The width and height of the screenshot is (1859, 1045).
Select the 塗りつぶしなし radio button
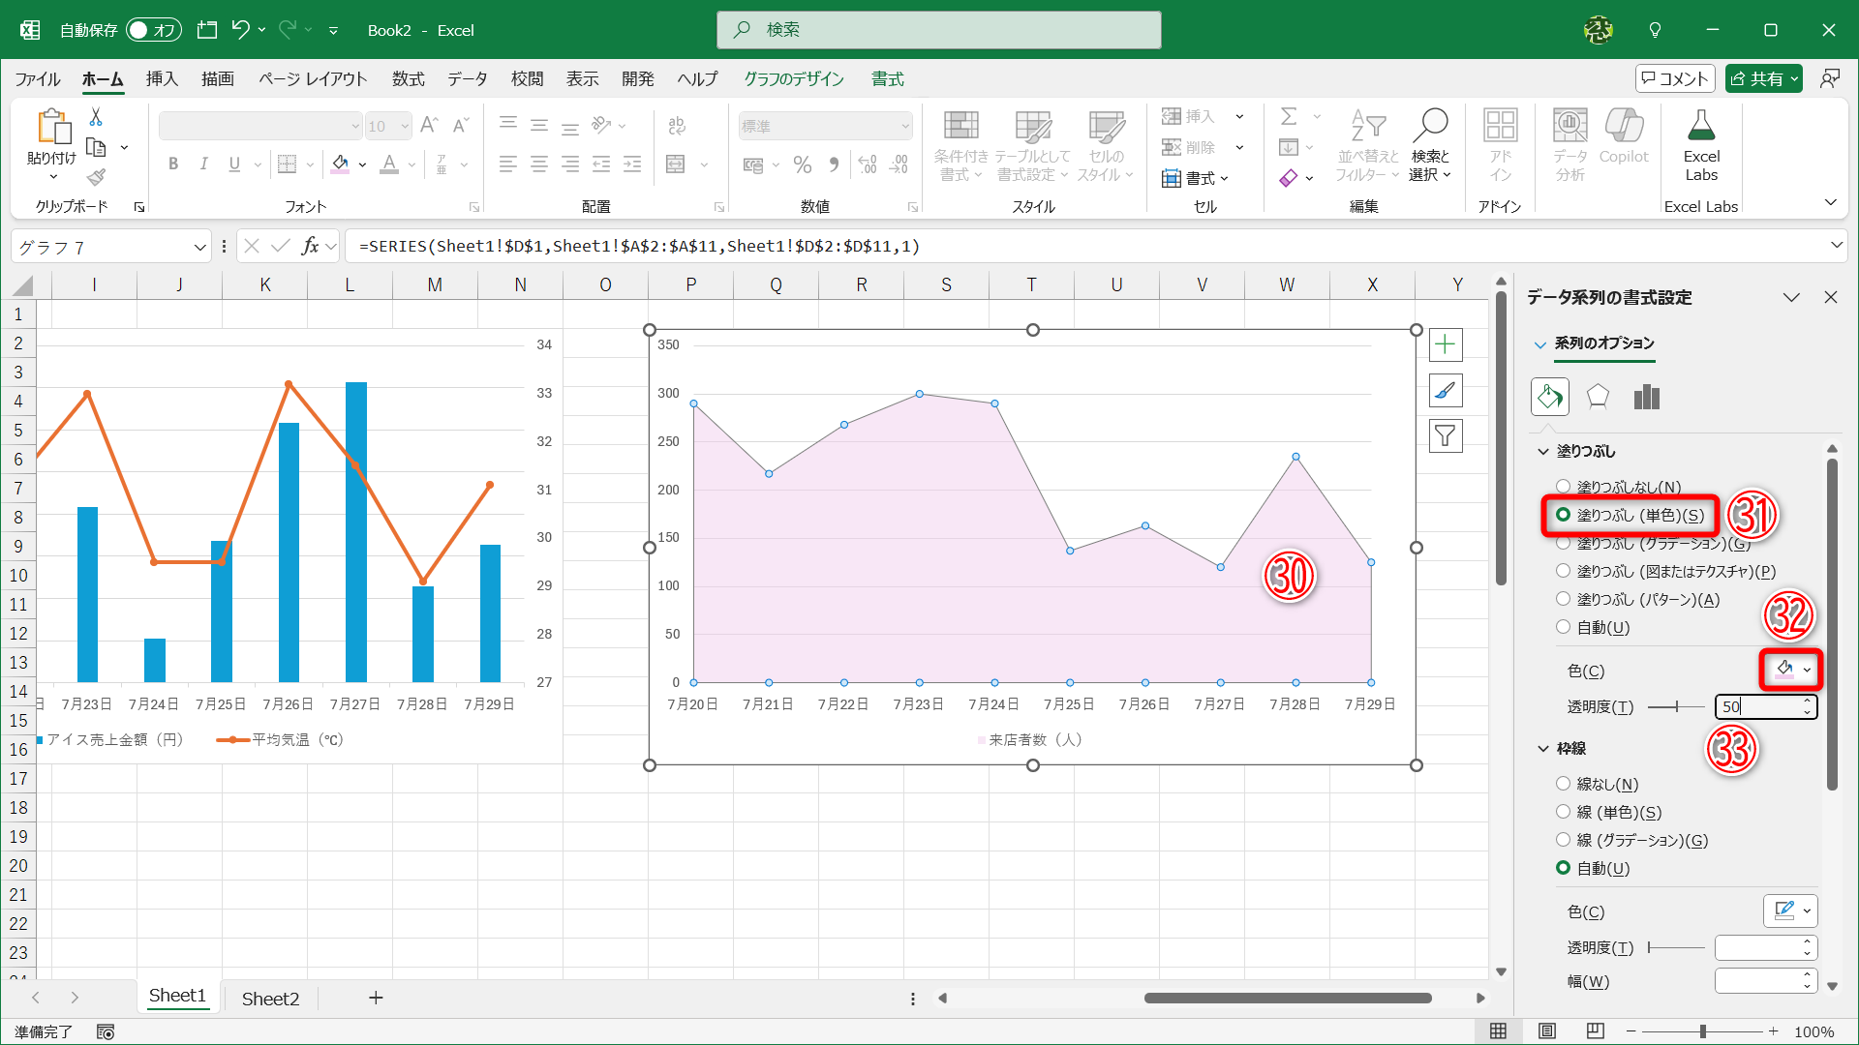point(1563,487)
